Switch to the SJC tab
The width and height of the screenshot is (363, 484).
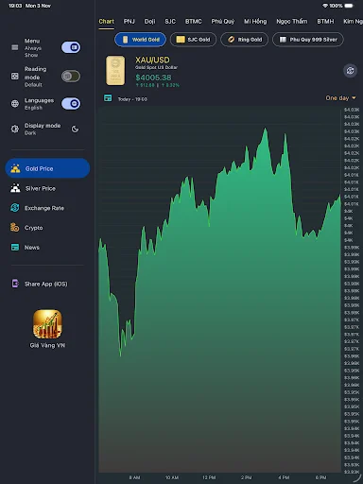170,22
